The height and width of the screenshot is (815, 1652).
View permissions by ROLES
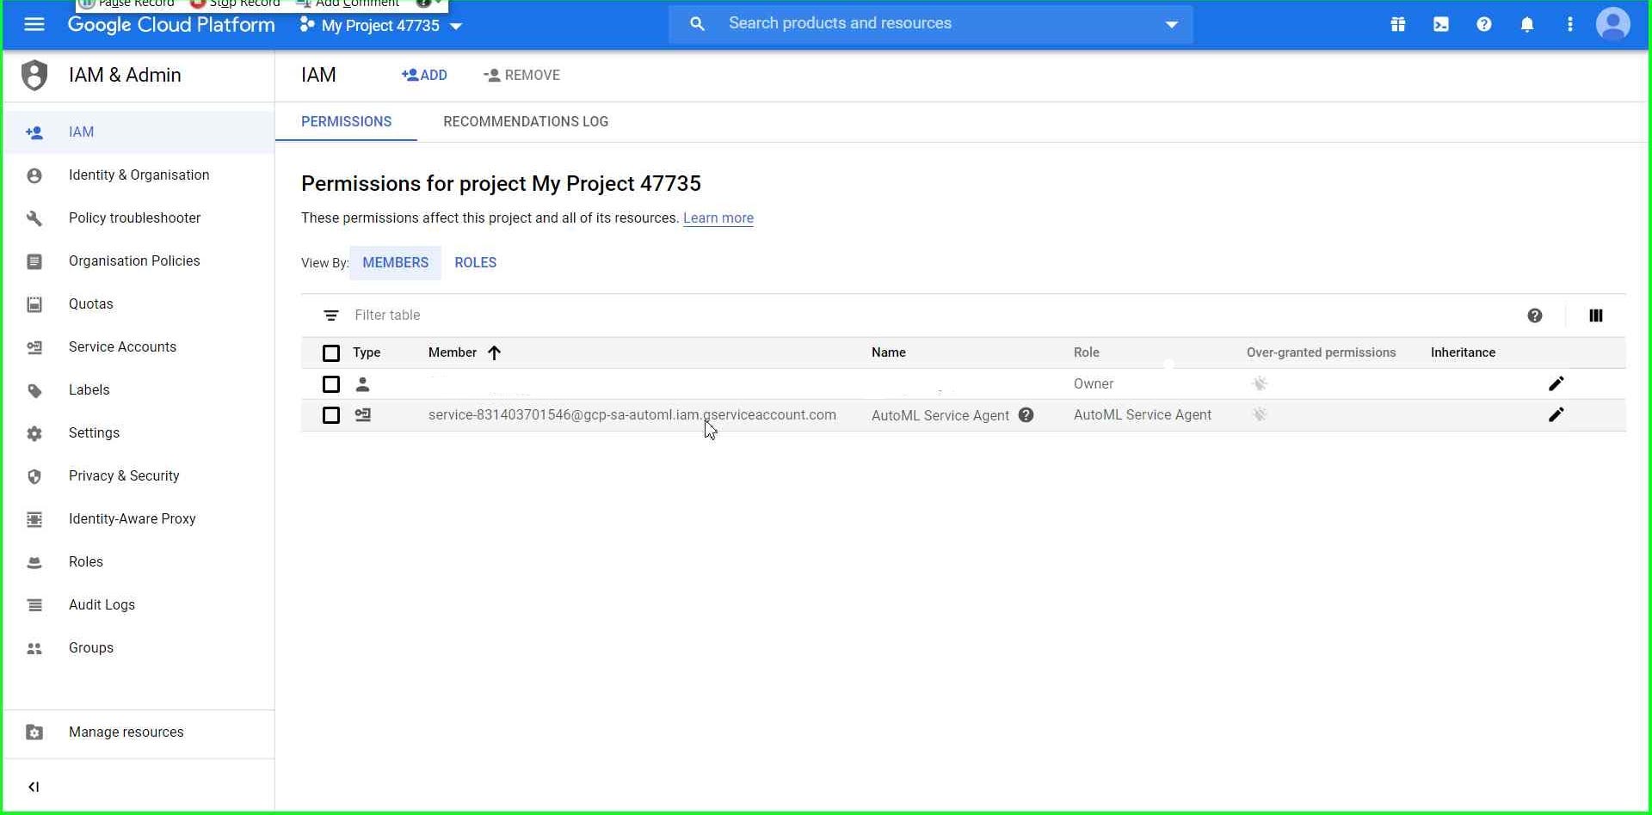tap(475, 262)
